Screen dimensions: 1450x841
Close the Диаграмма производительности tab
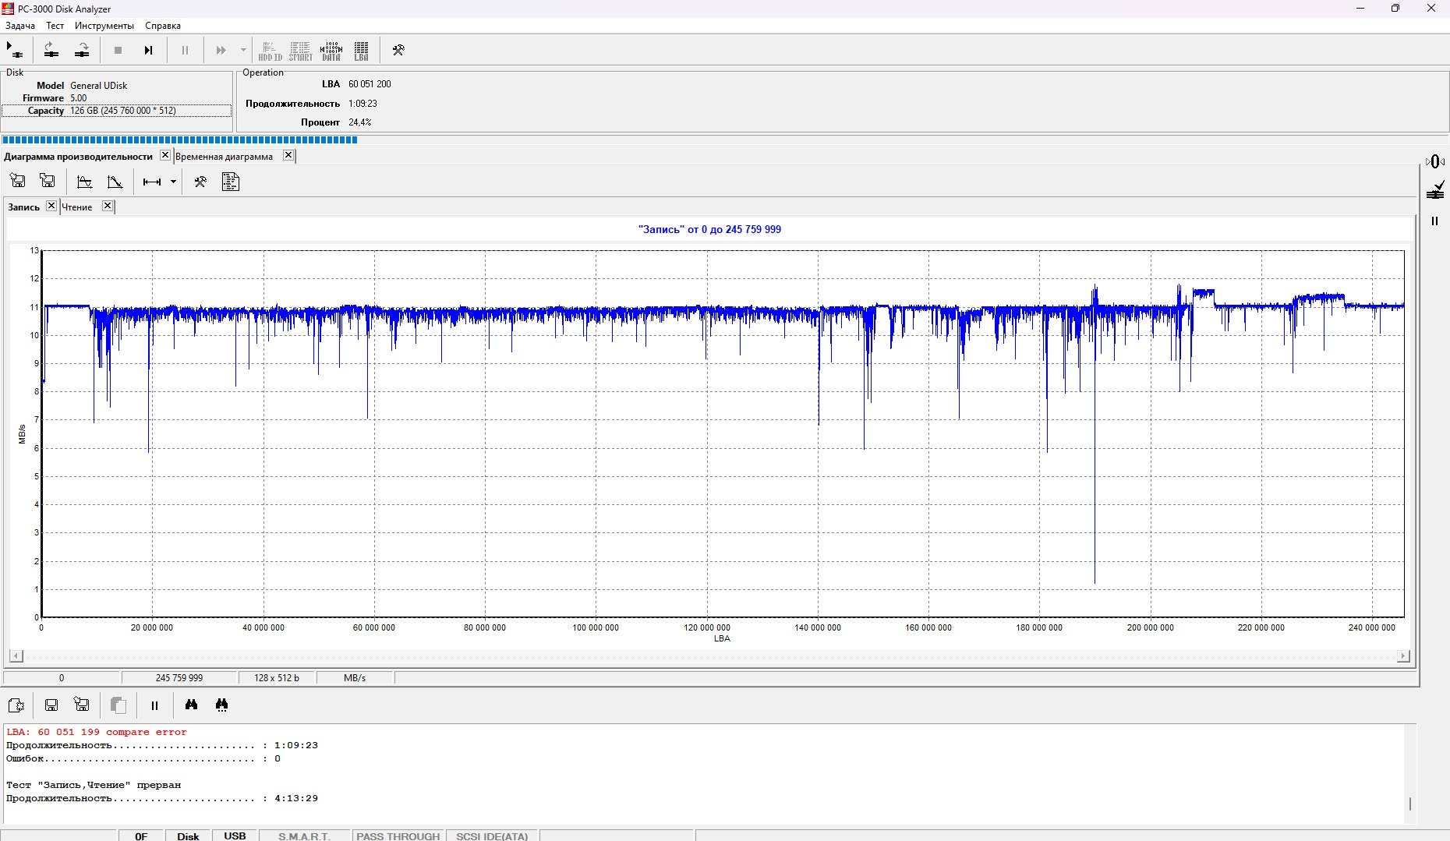tap(165, 155)
